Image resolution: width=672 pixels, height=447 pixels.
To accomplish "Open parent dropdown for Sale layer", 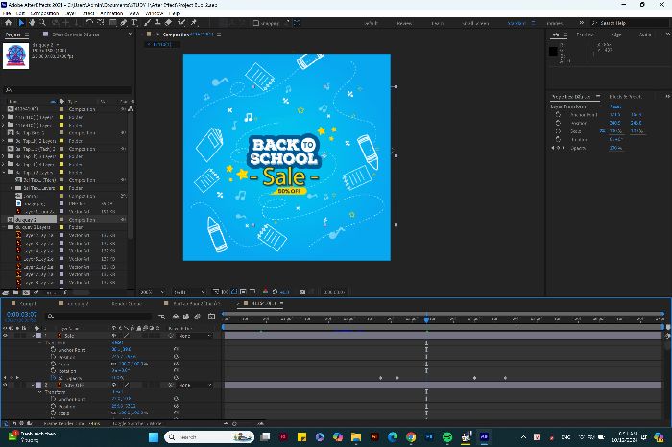I will click(x=195, y=336).
